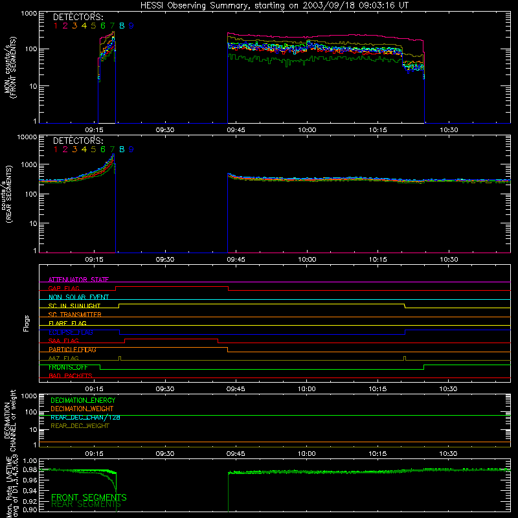Select pink detector 2 in rear segments legend

point(65,150)
